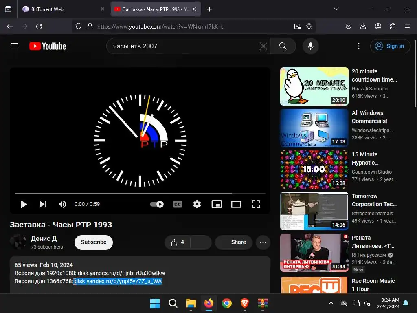Click Sign in button
417x313 pixels.
[x=390, y=46]
